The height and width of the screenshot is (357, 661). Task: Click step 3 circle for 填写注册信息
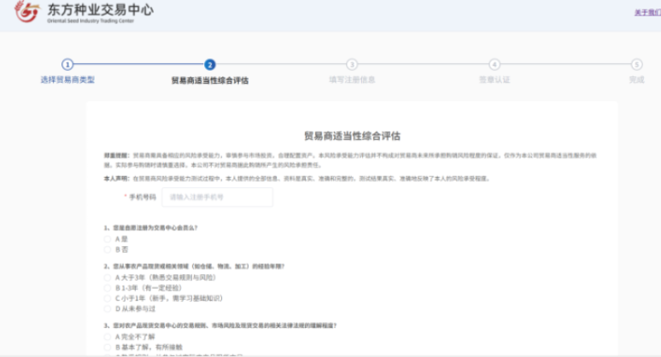click(x=352, y=65)
